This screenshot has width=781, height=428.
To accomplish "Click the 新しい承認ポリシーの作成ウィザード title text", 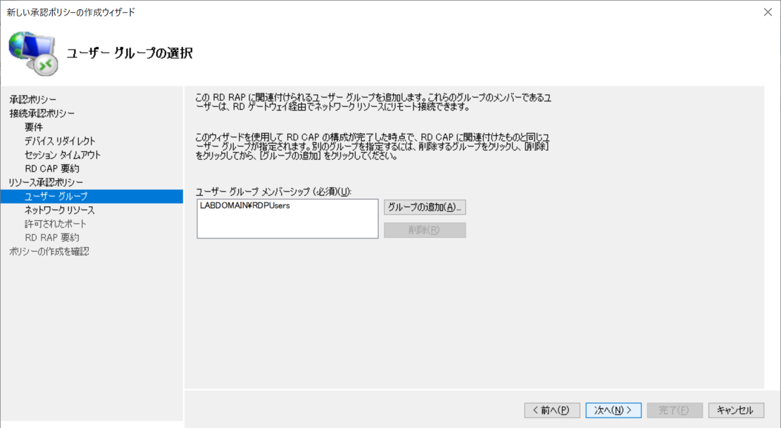I will pos(72,12).
